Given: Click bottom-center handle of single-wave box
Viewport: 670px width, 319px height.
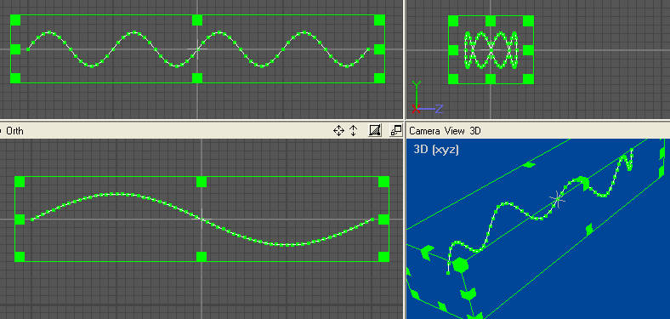Looking at the screenshot, I should [202, 257].
